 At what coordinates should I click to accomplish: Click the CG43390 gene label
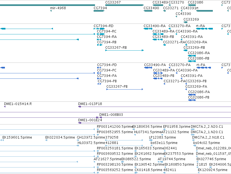click(183, 14)
